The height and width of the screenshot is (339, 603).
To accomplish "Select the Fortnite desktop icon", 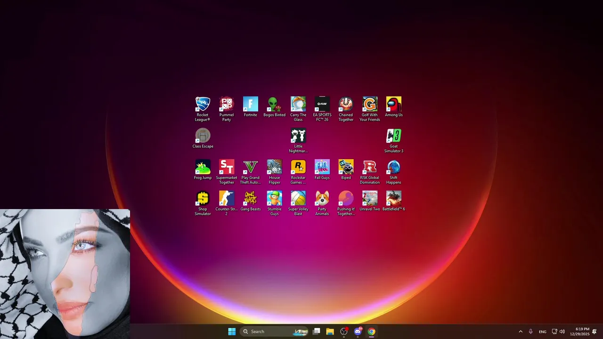I will 251,106.
